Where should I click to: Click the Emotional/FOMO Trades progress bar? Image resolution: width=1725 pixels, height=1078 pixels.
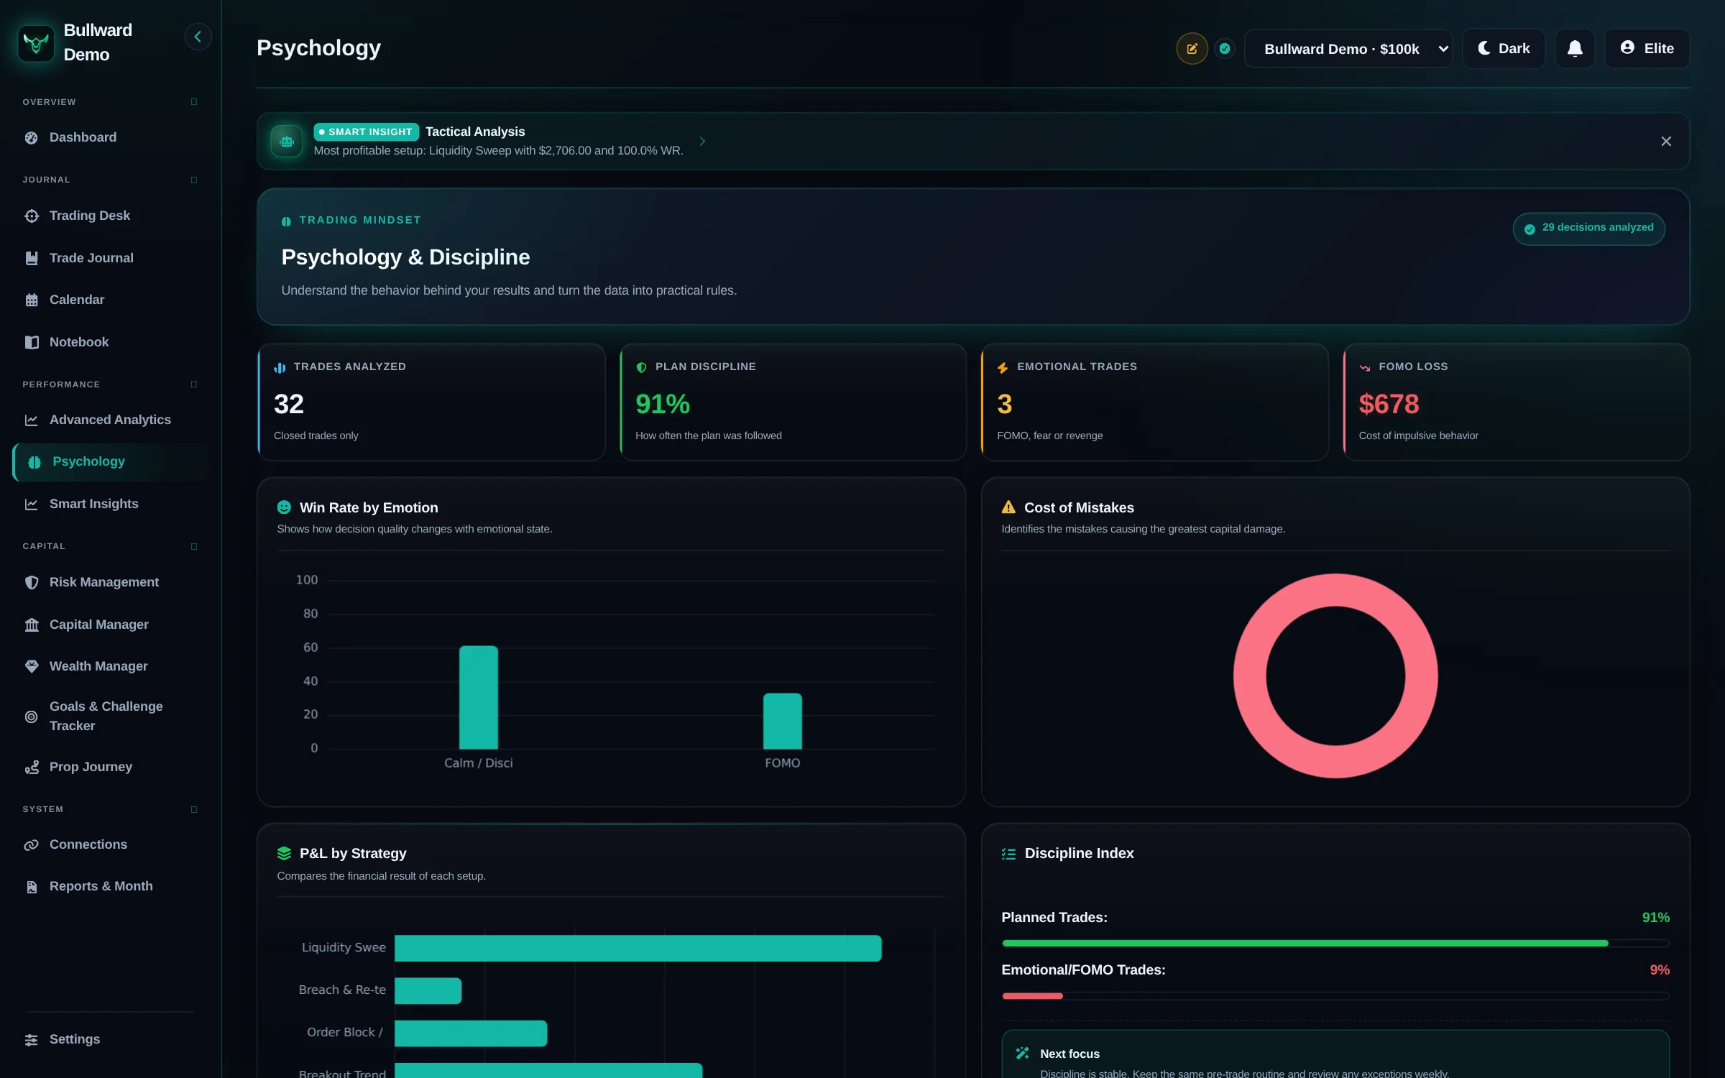click(1335, 996)
